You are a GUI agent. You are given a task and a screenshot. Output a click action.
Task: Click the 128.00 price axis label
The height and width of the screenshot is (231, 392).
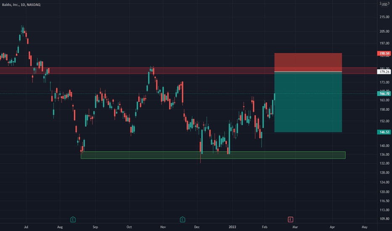click(x=384, y=173)
